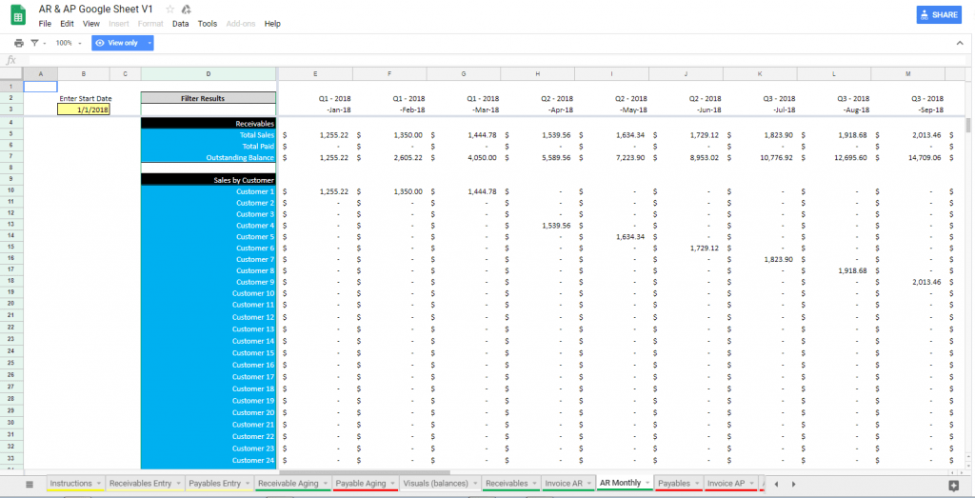Open the filter views funnel icon
The height and width of the screenshot is (498, 975).
coord(35,43)
